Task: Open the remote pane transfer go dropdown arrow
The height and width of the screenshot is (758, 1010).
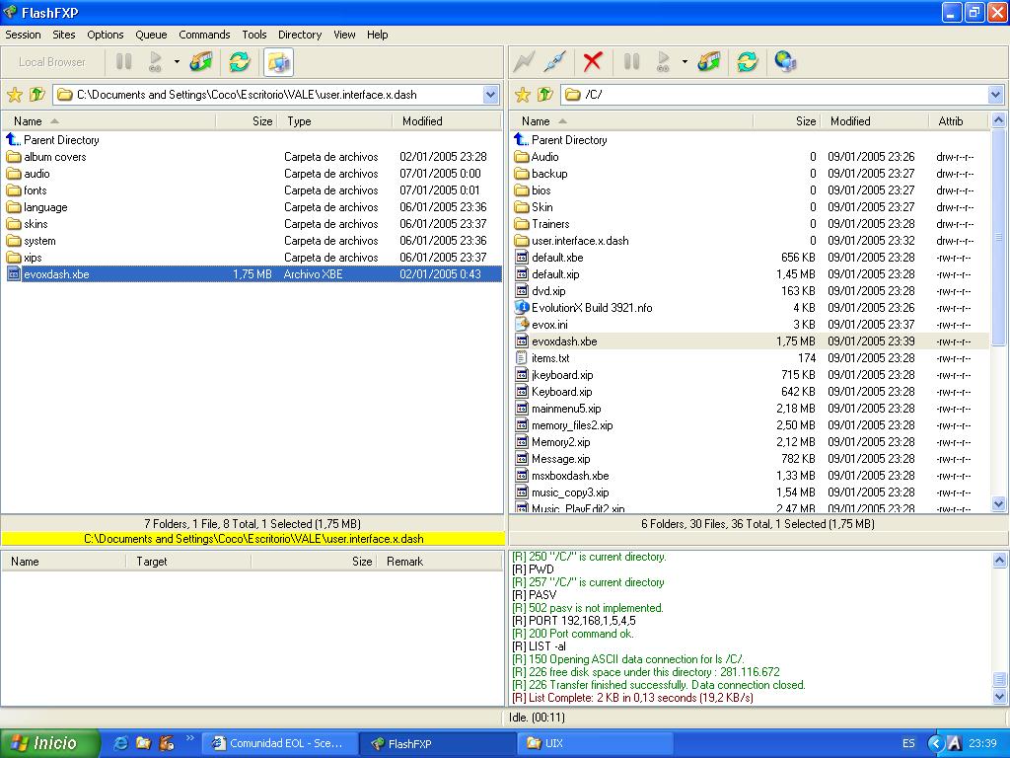Action: [685, 62]
